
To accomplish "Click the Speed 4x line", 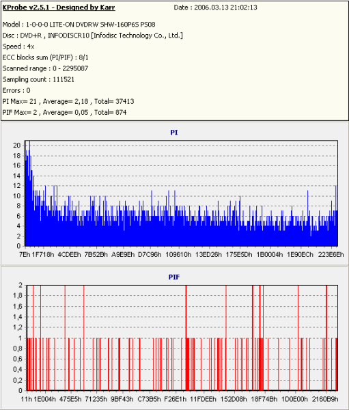I will tap(18, 46).
